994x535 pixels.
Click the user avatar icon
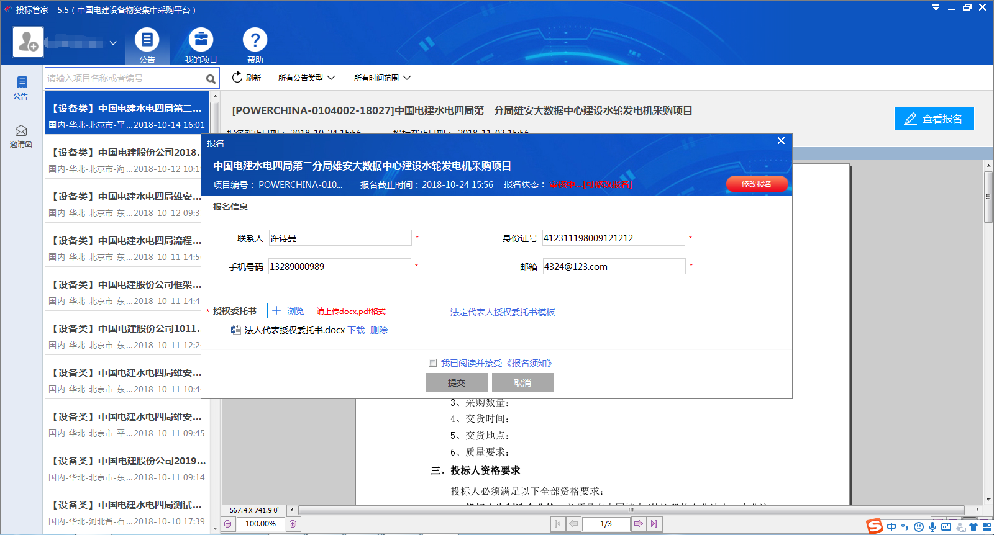28,42
